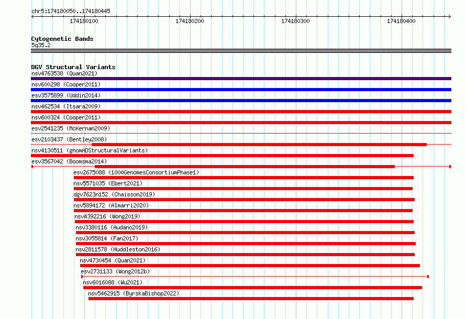Click the red dgv7623n152 variant bar

pos(245,200)
